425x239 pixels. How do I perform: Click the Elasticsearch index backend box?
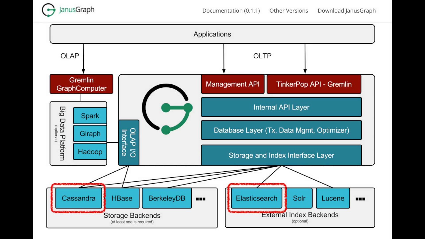[256, 199]
